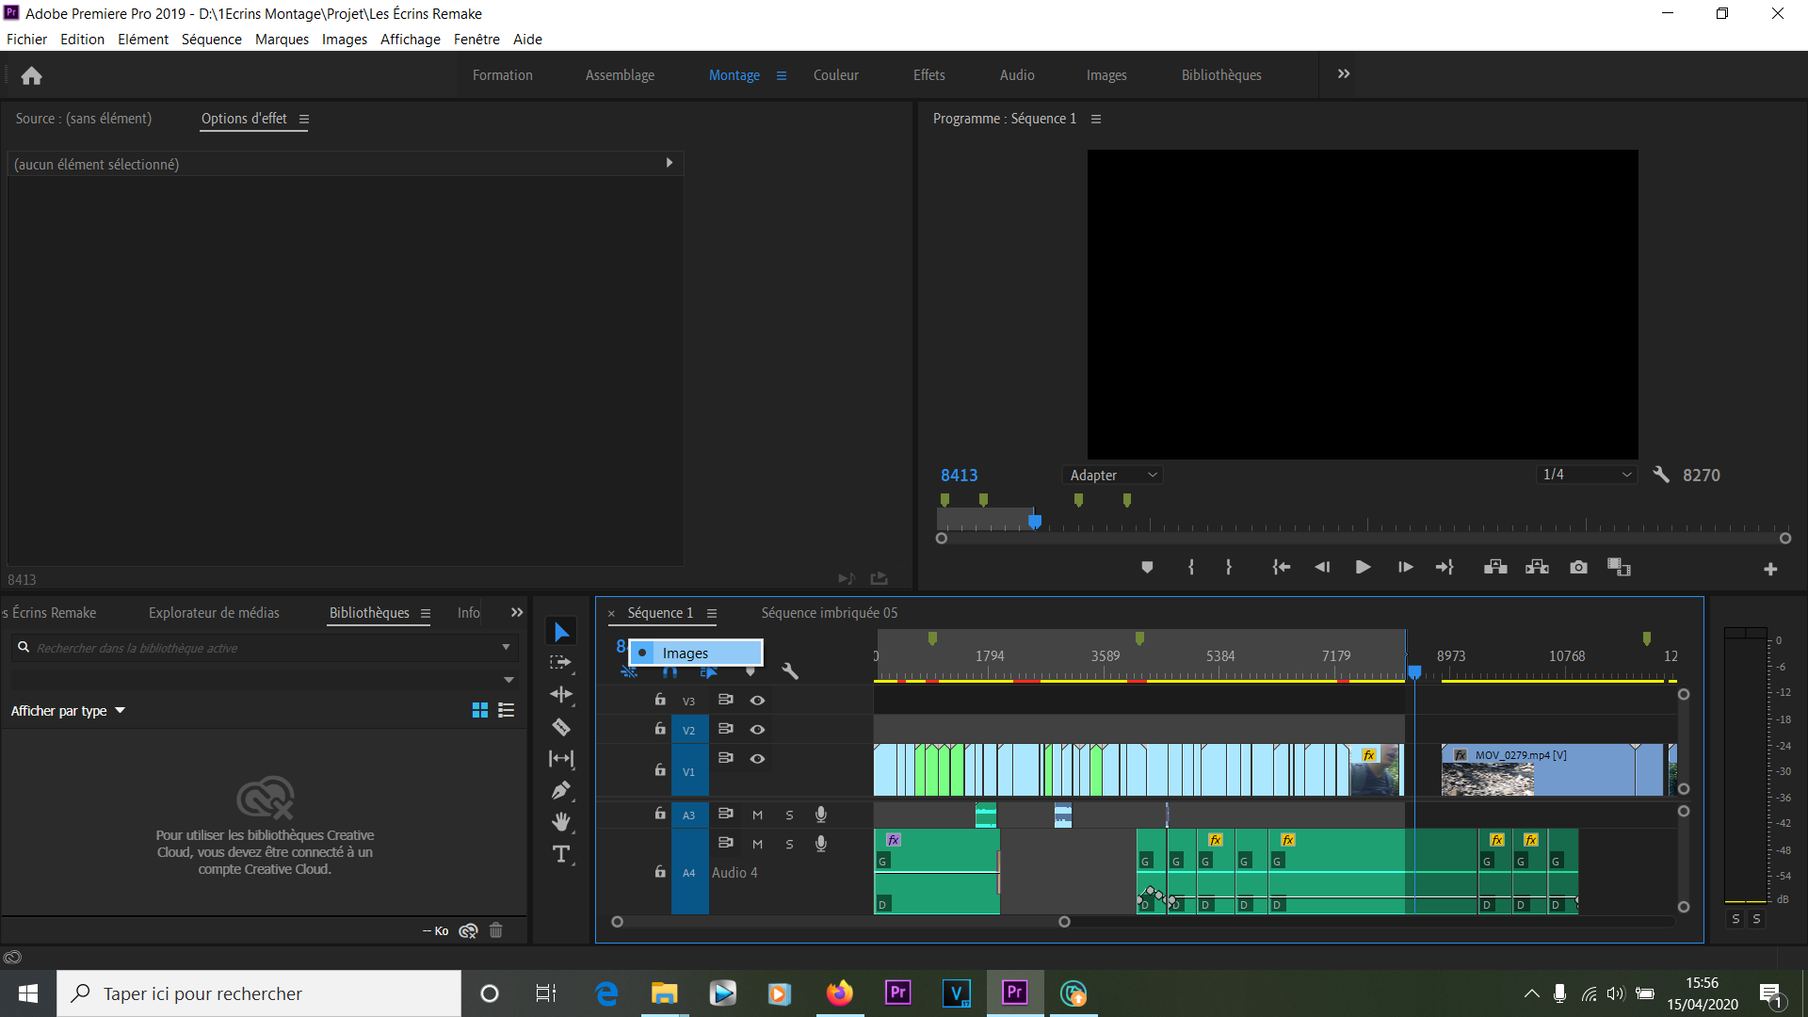Viewport: 1808px width, 1017px height.
Task: Open Séquence imbriquée 05 timeline tab
Action: point(829,613)
